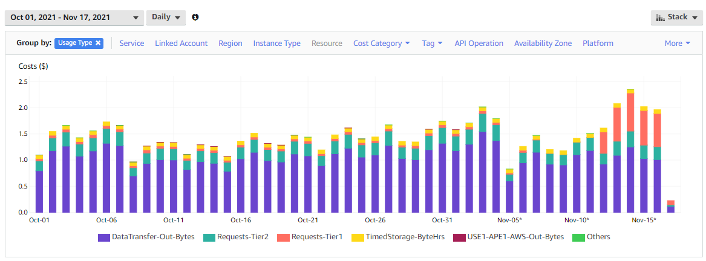
Task: Remove the Usage Type group-by filter
Action: pos(98,43)
